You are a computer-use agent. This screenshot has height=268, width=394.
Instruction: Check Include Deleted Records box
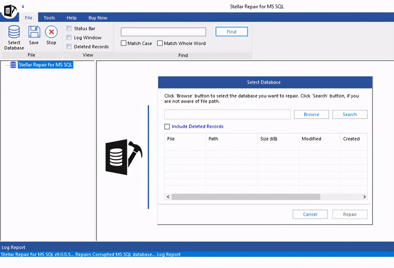point(167,126)
